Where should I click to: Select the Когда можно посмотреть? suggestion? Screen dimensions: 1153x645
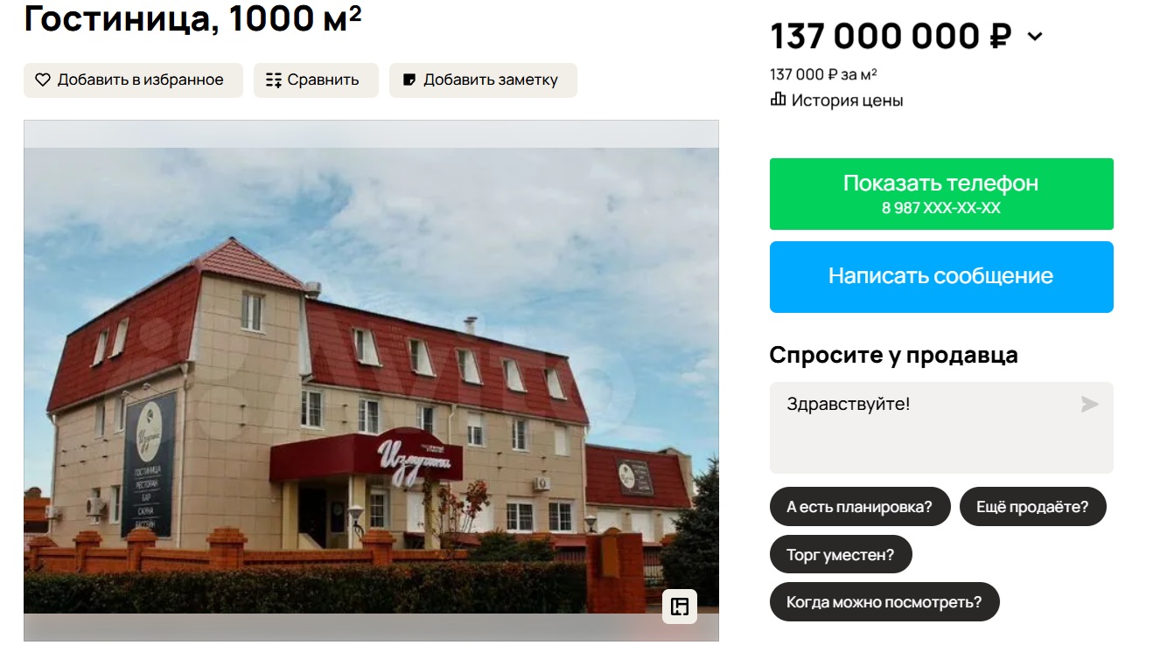pos(884,601)
